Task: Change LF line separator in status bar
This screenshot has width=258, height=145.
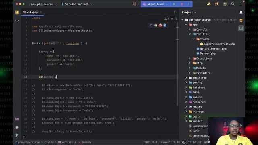Action: 200,142
